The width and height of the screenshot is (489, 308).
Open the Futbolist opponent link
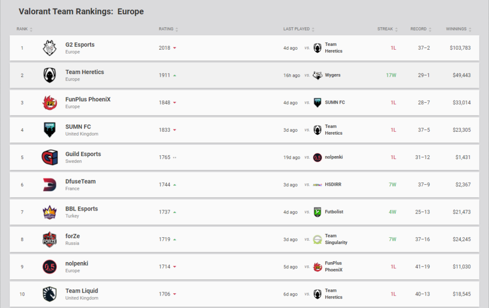(334, 212)
